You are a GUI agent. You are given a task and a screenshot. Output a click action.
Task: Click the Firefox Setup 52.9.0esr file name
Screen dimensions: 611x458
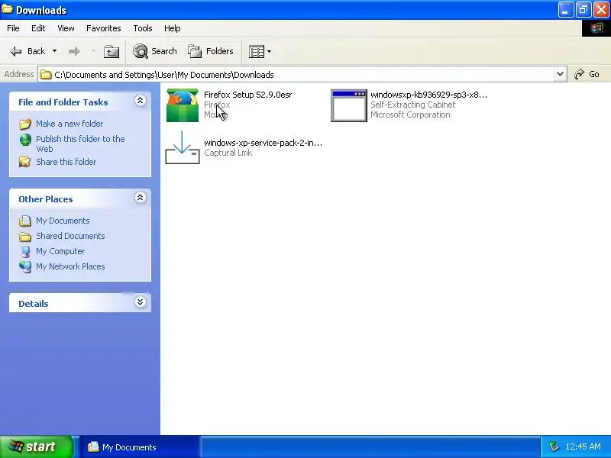click(247, 95)
